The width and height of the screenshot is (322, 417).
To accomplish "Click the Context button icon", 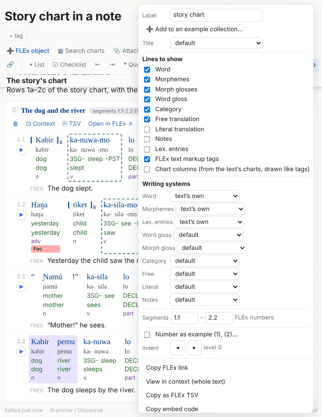I will [28, 124].
